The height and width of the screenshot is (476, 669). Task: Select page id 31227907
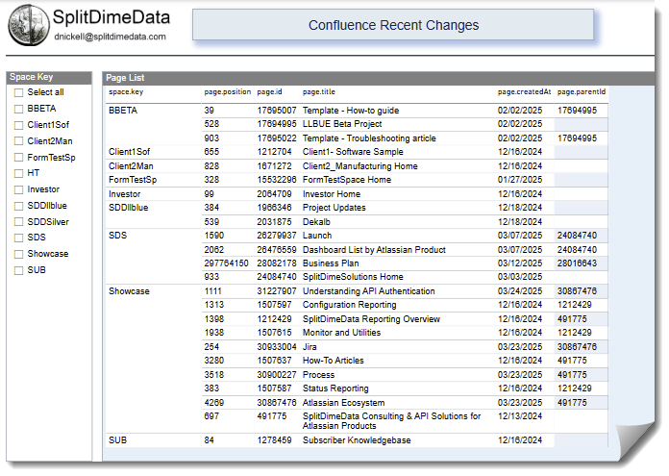coord(277,291)
